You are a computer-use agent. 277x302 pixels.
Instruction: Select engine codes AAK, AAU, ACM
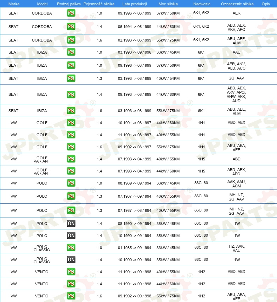click(x=236, y=184)
